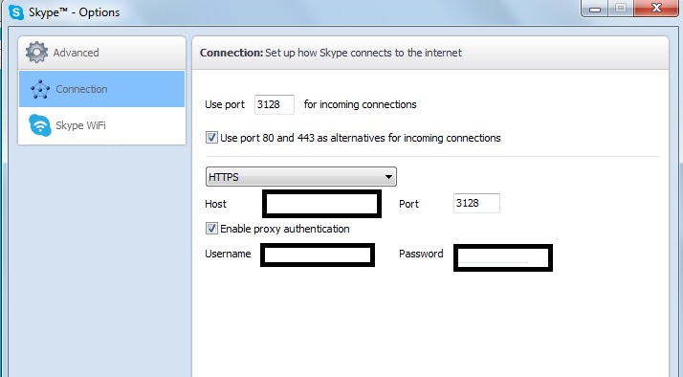683x377 pixels.
Task: Toggle port 80 and 443 alternatives checkbox
Action: 211,138
